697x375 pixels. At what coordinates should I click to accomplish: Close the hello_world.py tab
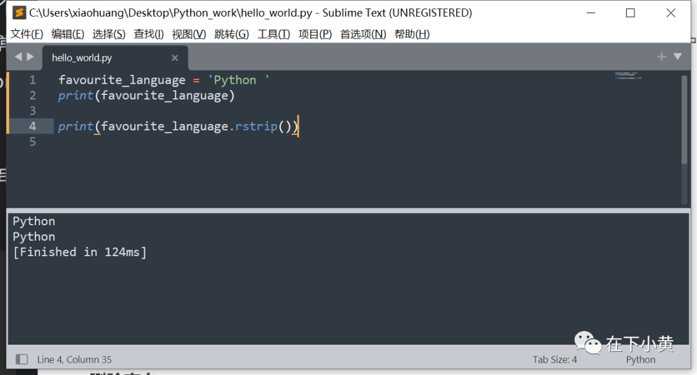pyautogui.click(x=175, y=57)
